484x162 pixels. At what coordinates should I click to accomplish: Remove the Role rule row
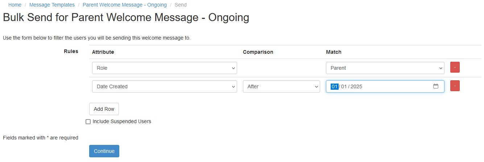(455, 68)
